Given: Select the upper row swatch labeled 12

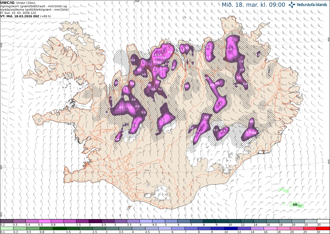Looking at the screenshot, I should click(x=247, y=221).
